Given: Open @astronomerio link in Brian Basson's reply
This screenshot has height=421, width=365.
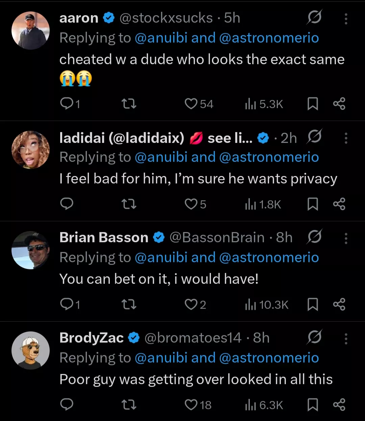Looking at the screenshot, I should tap(269, 257).
